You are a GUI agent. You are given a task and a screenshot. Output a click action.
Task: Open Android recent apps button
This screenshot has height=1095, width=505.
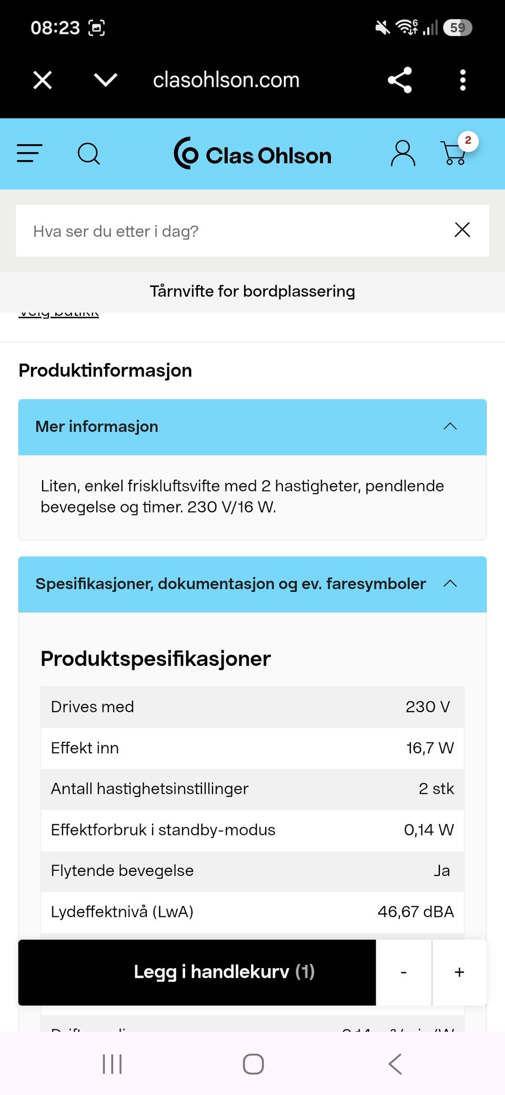[x=112, y=1064]
